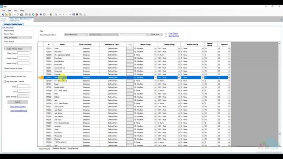Click the Family Group ellipsis in search panel

point(31,59)
